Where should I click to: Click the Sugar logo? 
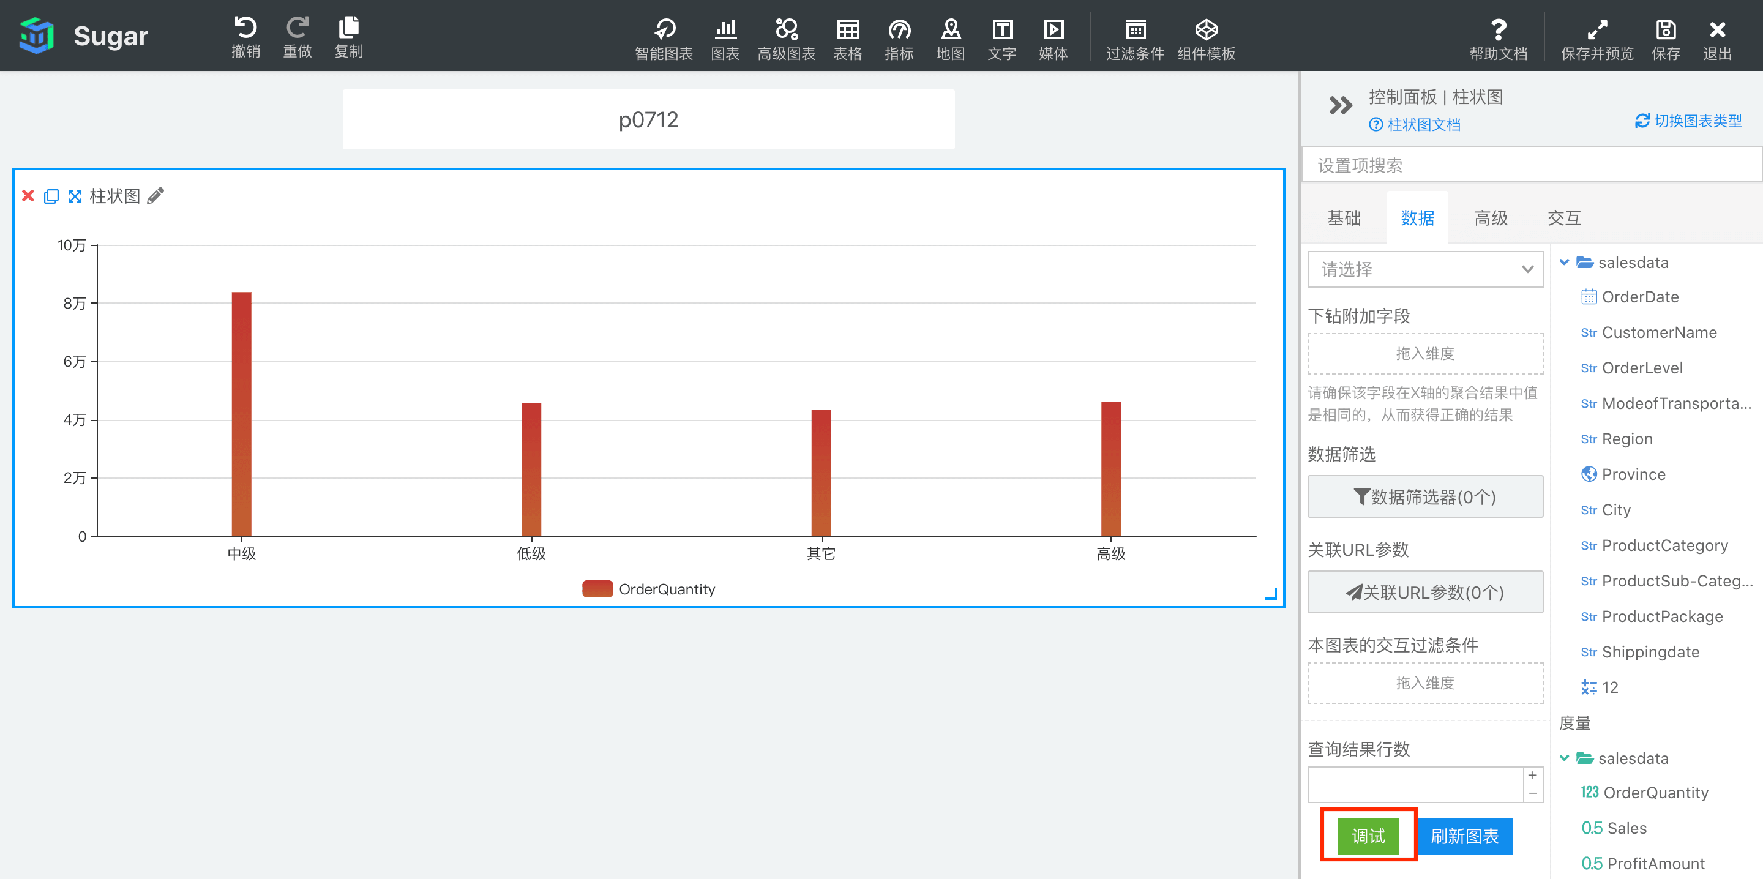(37, 36)
